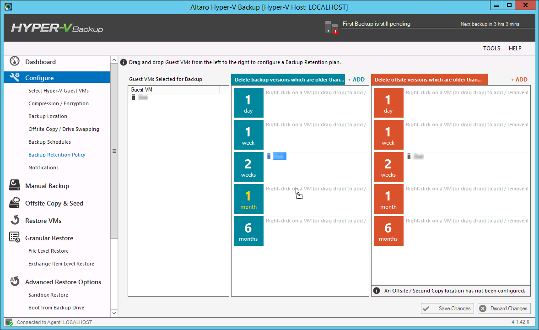539x330 pixels.
Task: Select blue 1 week retention tile
Action: [x=248, y=135]
